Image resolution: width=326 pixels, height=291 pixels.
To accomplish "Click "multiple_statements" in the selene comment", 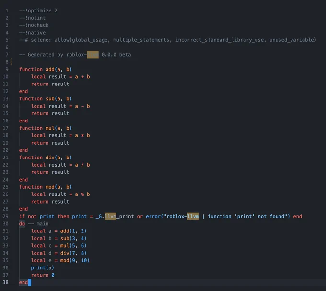I will pyautogui.click(x=141, y=40).
